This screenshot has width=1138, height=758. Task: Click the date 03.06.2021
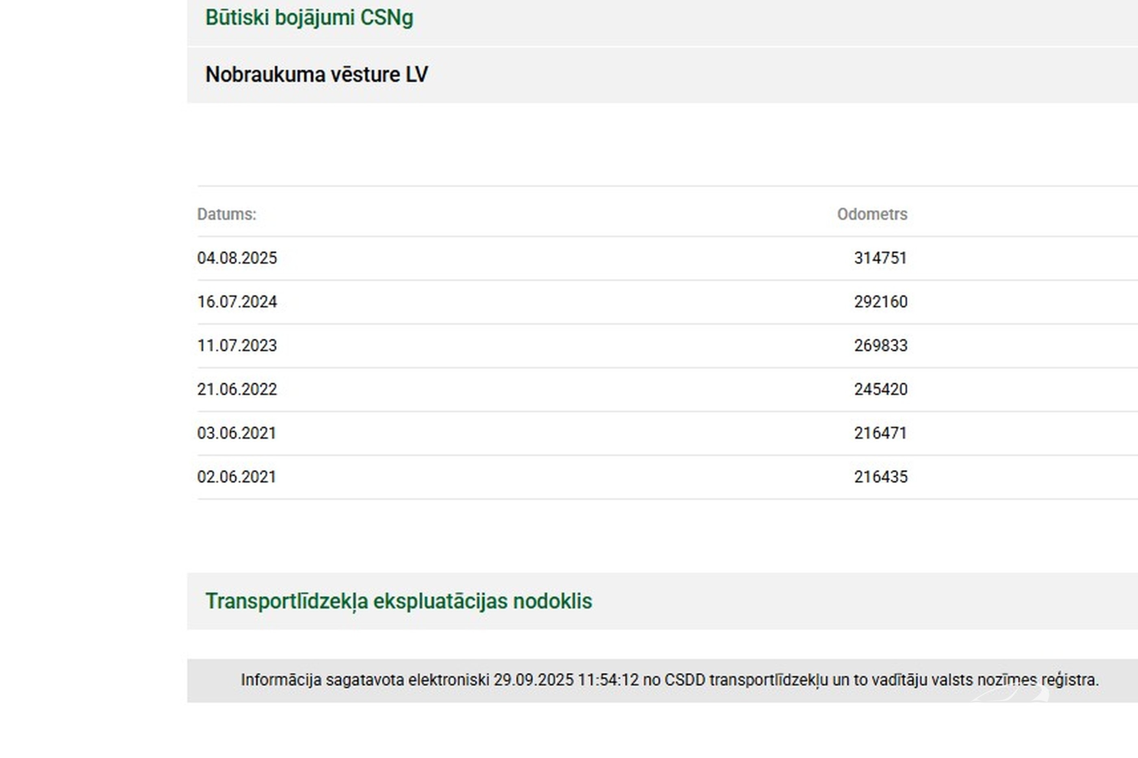coord(237,433)
